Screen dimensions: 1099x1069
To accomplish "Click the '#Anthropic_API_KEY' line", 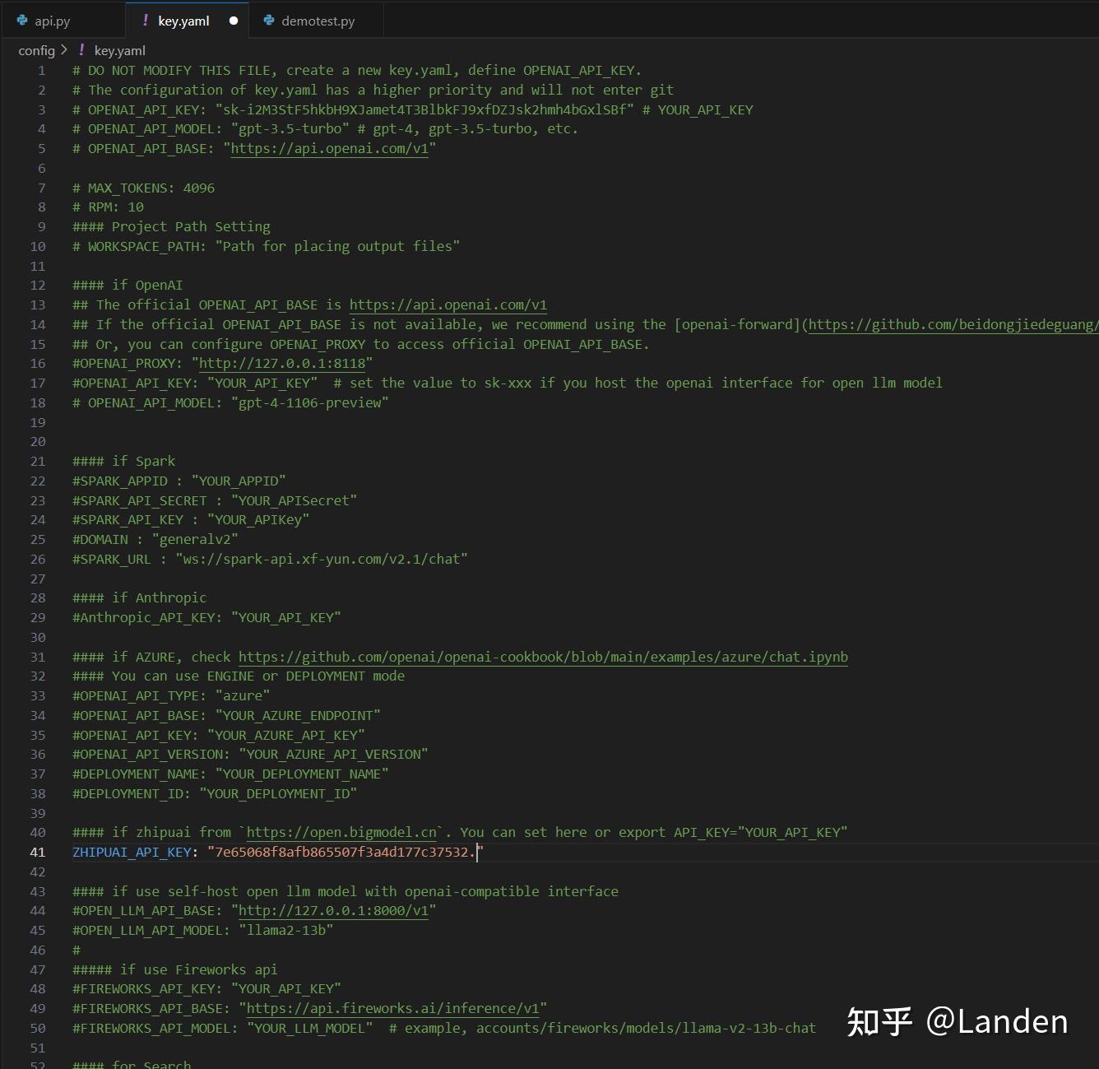I will 206,617.
